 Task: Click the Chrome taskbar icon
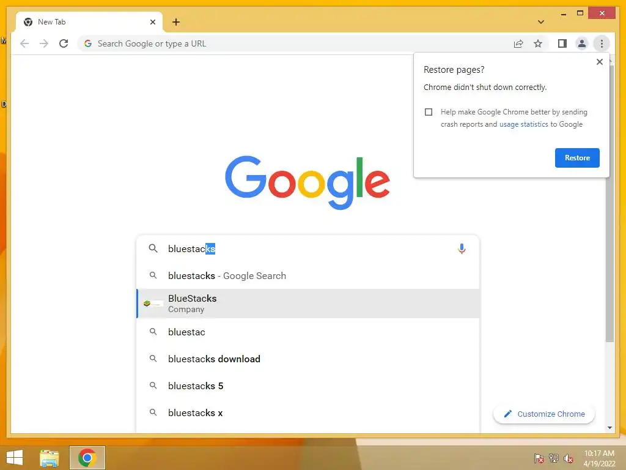click(x=87, y=458)
